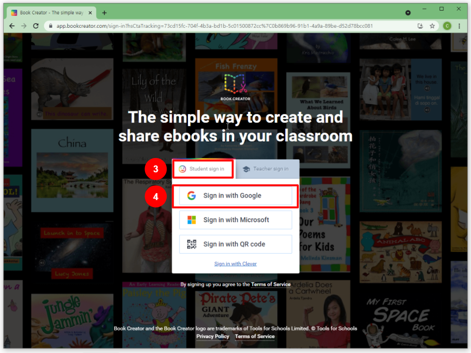
Task: Click What We Learned About Birds cover
Action: (319, 120)
